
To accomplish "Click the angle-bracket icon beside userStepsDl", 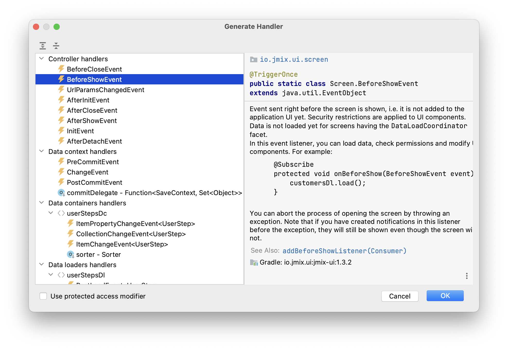I will pyautogui.click(x=61, y=275).
